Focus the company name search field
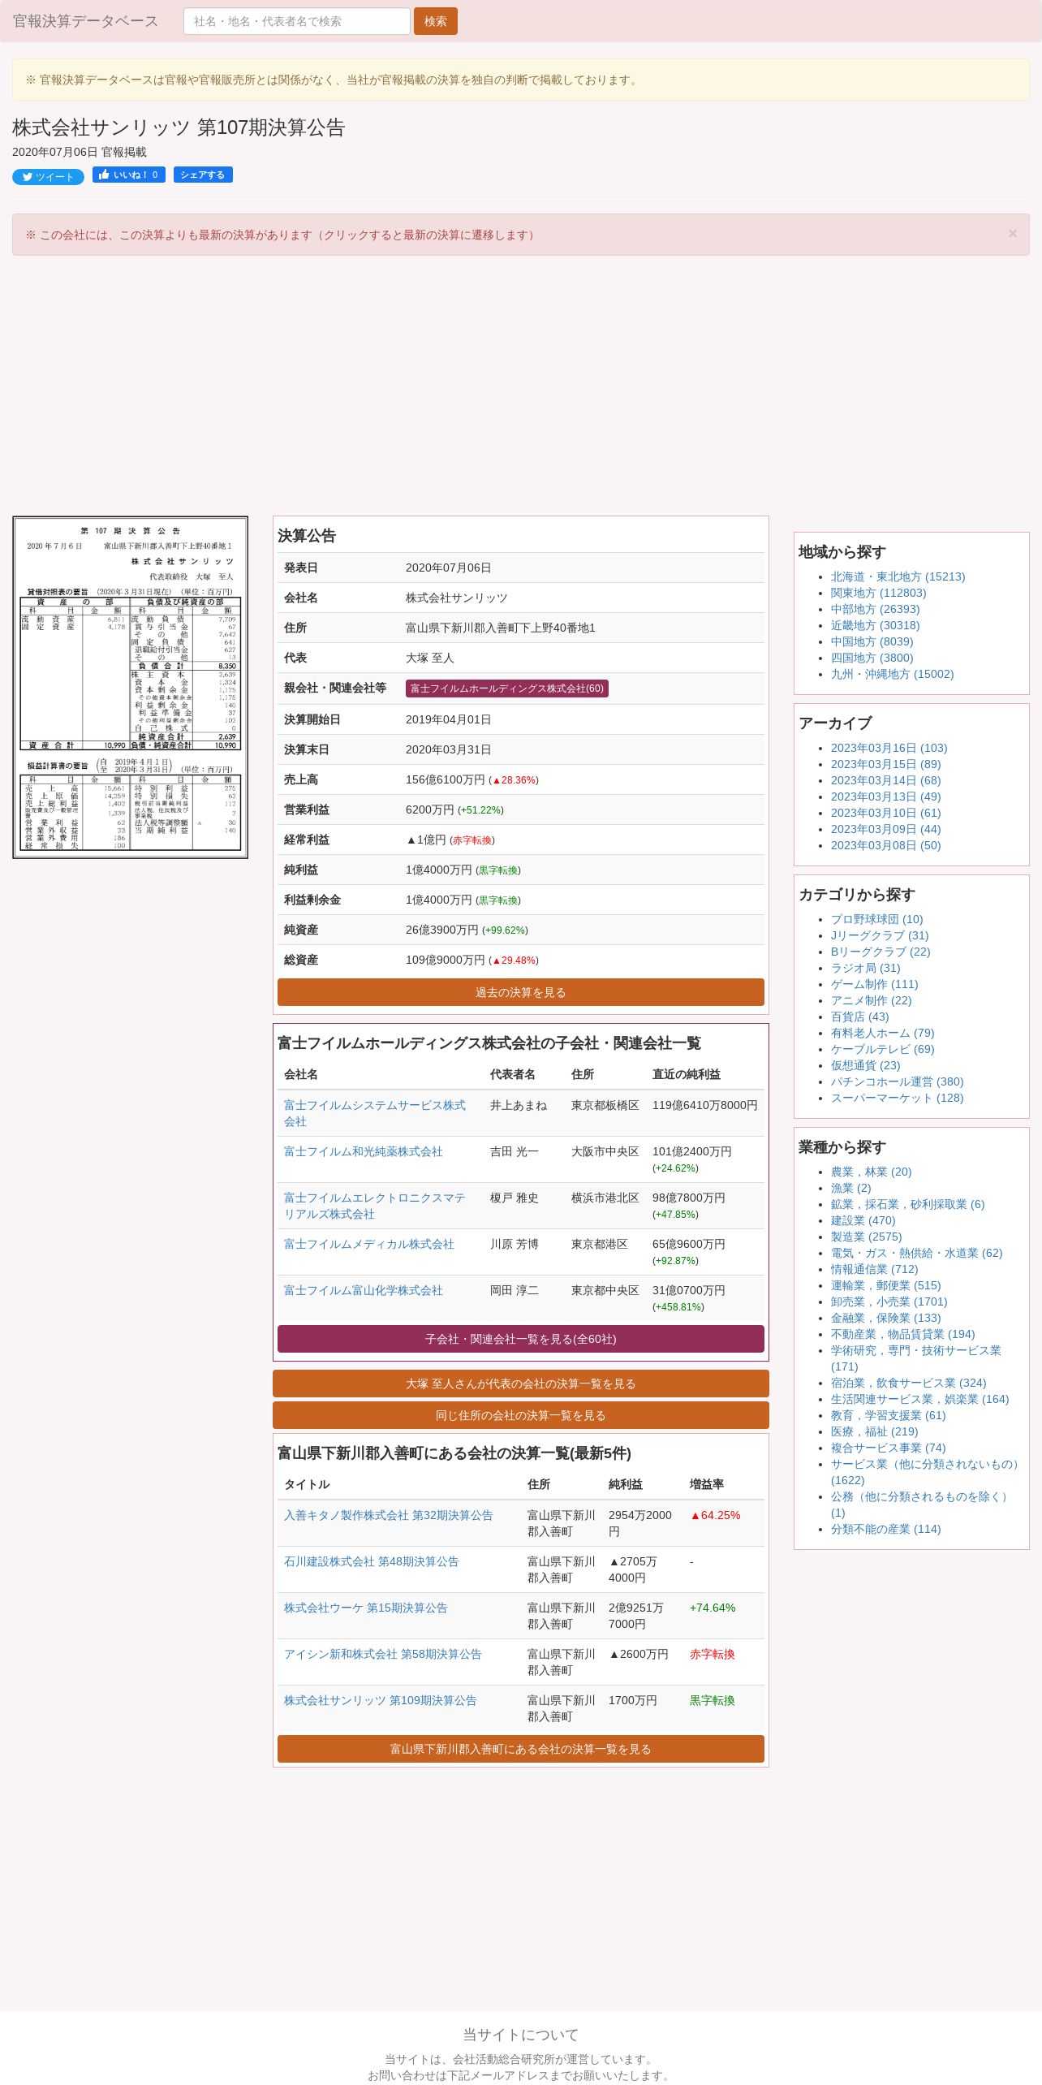Image resolution: width=1042 pixels, height=2085 pixels. coord(297,21)
